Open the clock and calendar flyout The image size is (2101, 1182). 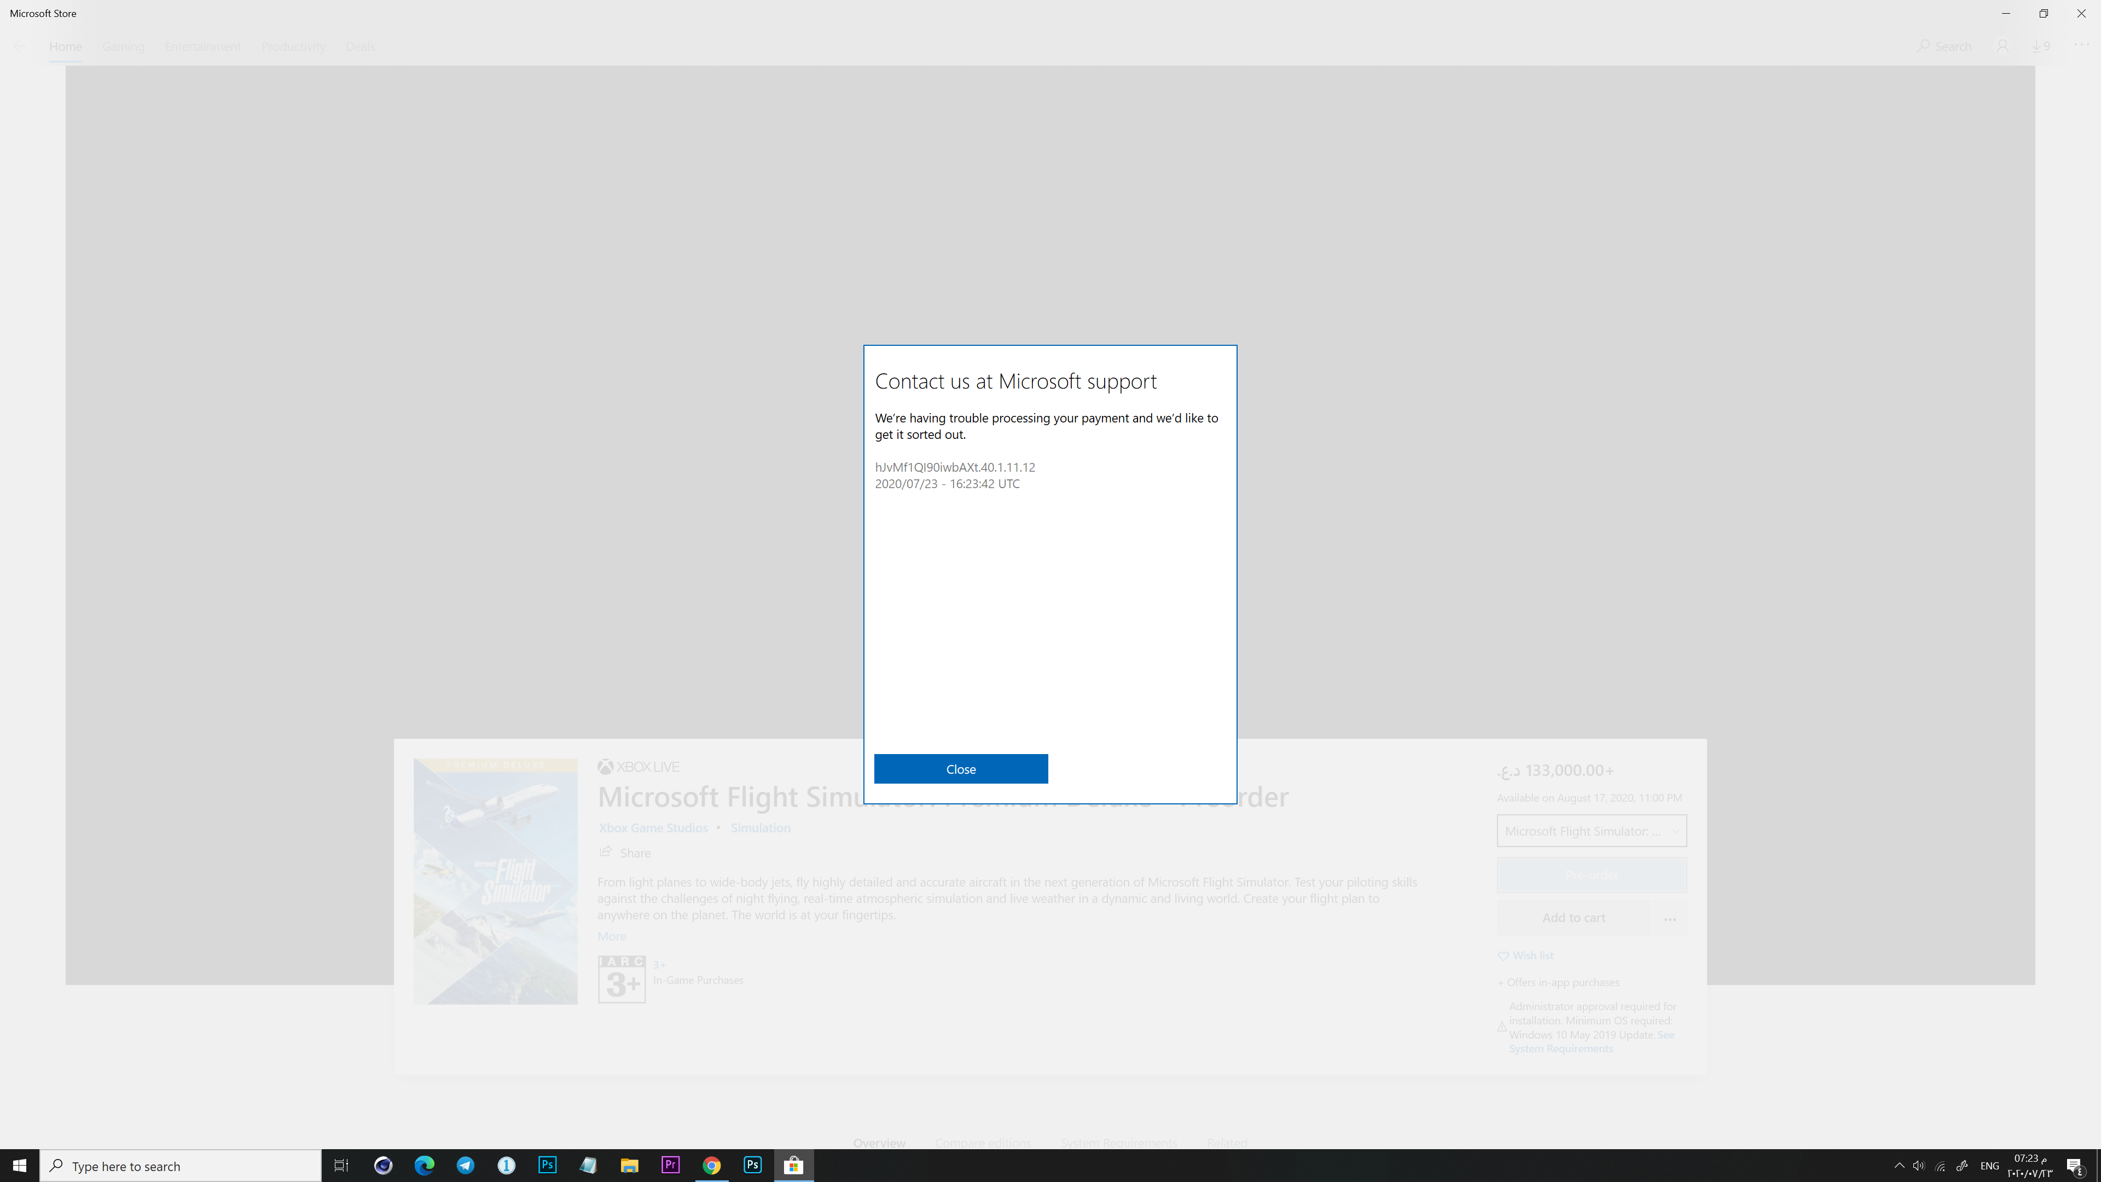(x=2029, y=1166)
